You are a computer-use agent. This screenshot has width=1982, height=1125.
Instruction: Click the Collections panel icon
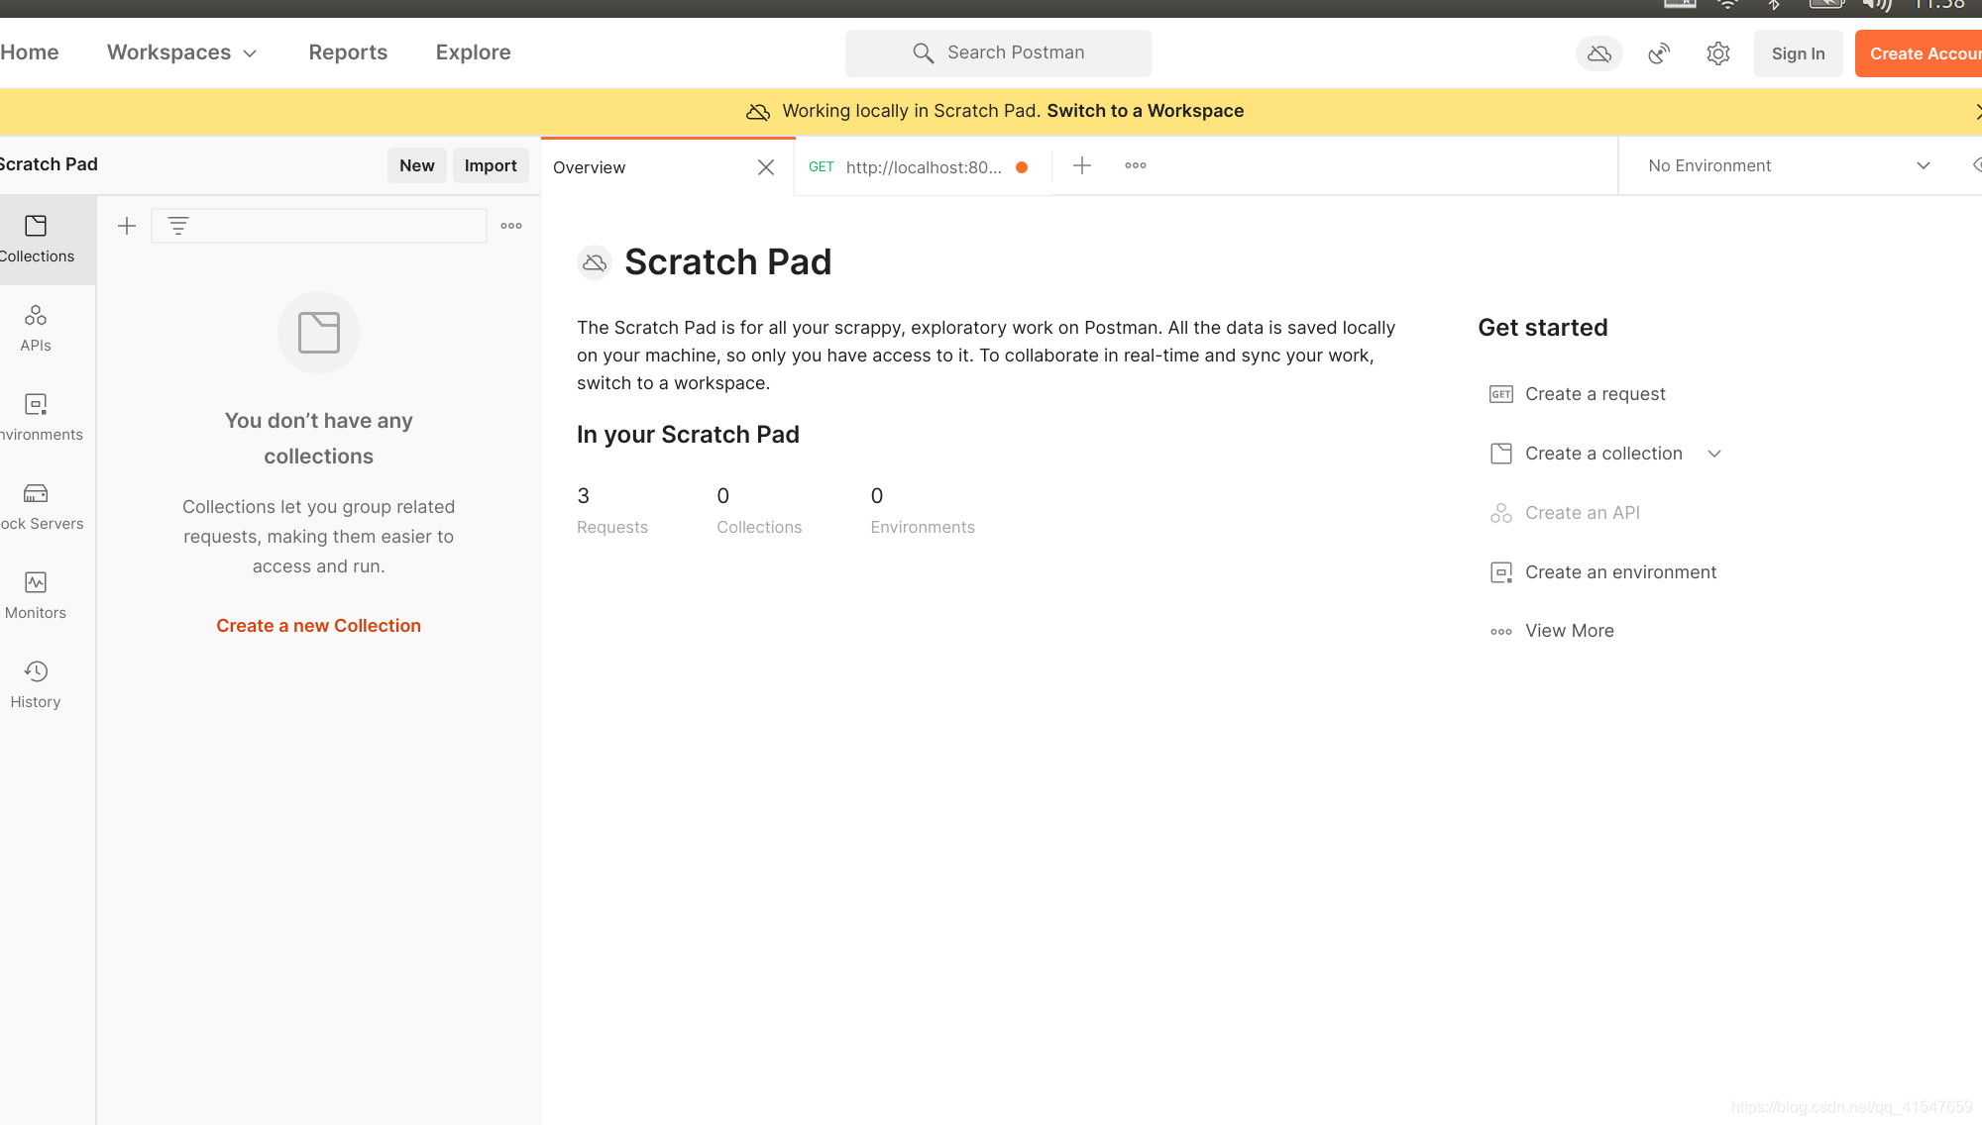pos(36,238)
